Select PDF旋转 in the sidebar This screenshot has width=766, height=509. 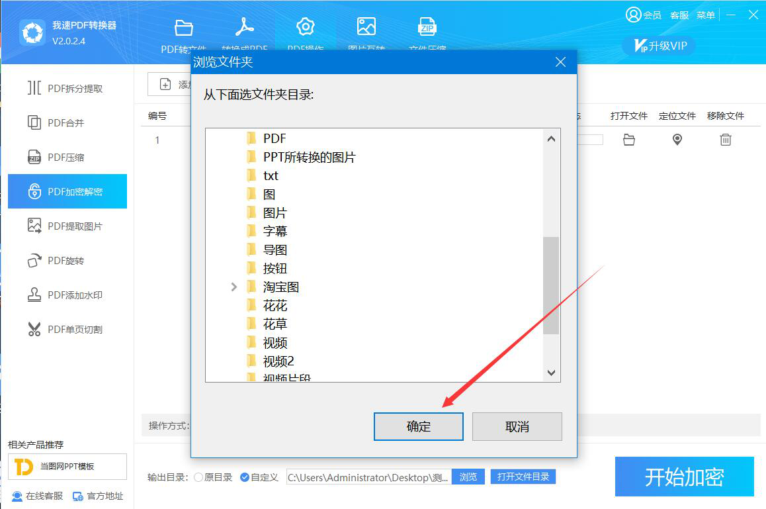(x=67, y=261)
